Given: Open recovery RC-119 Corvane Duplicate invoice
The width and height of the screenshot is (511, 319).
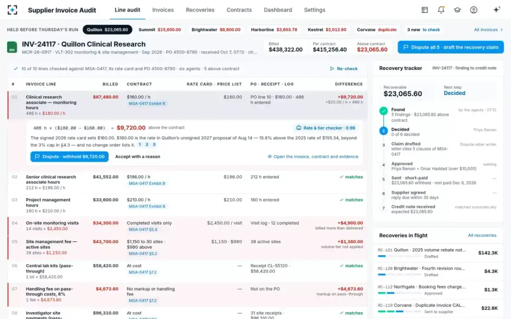Looking at the screenshot, I should pos(438,308).
